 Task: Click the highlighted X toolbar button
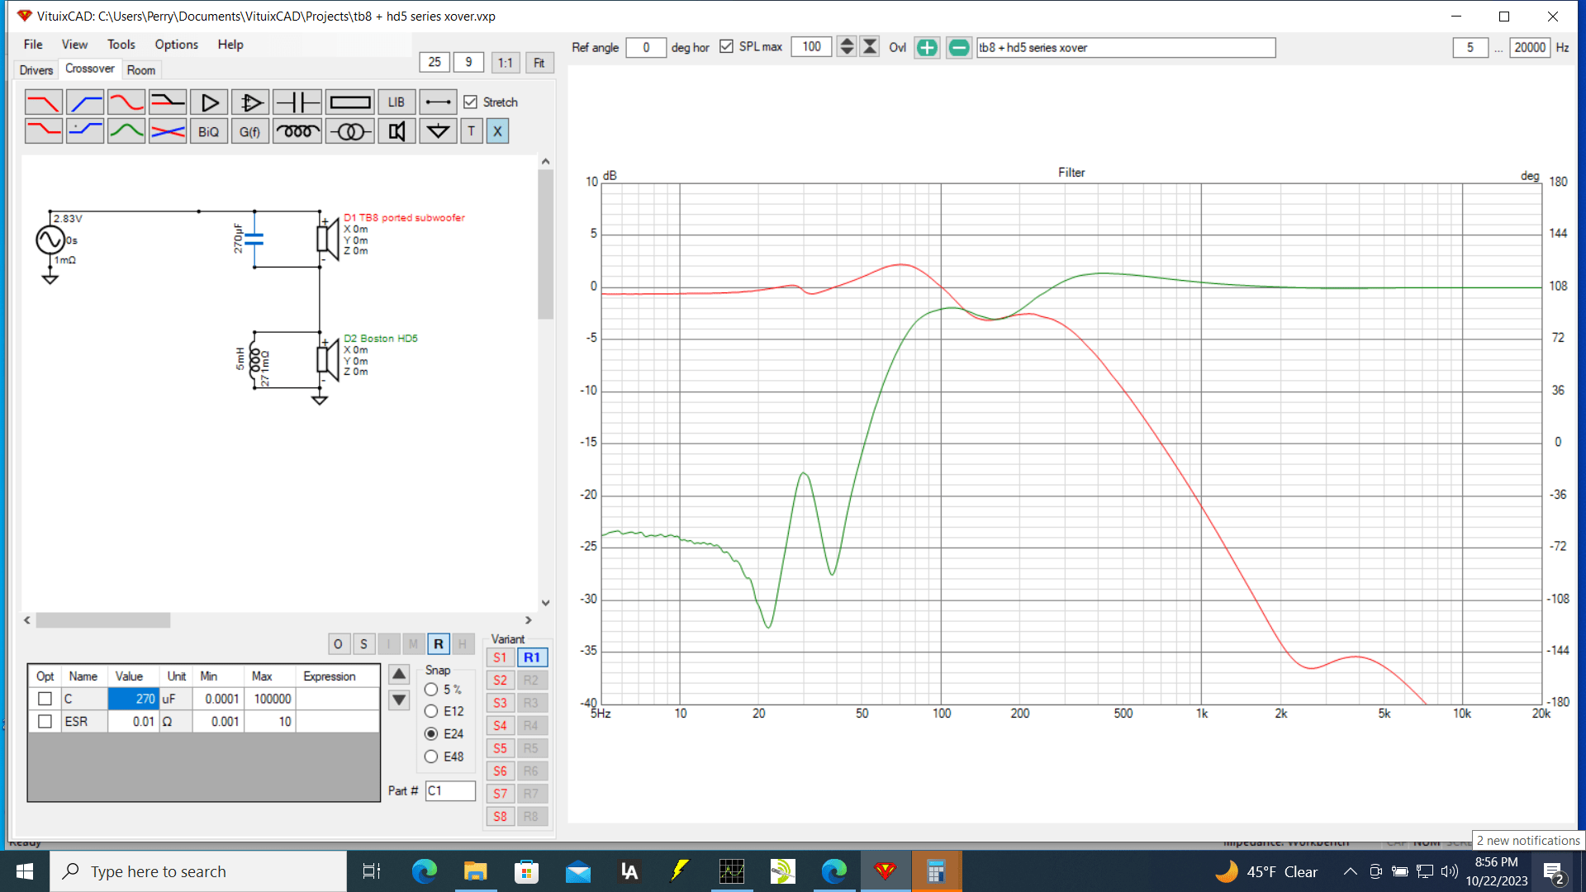[x=497, y=131]
